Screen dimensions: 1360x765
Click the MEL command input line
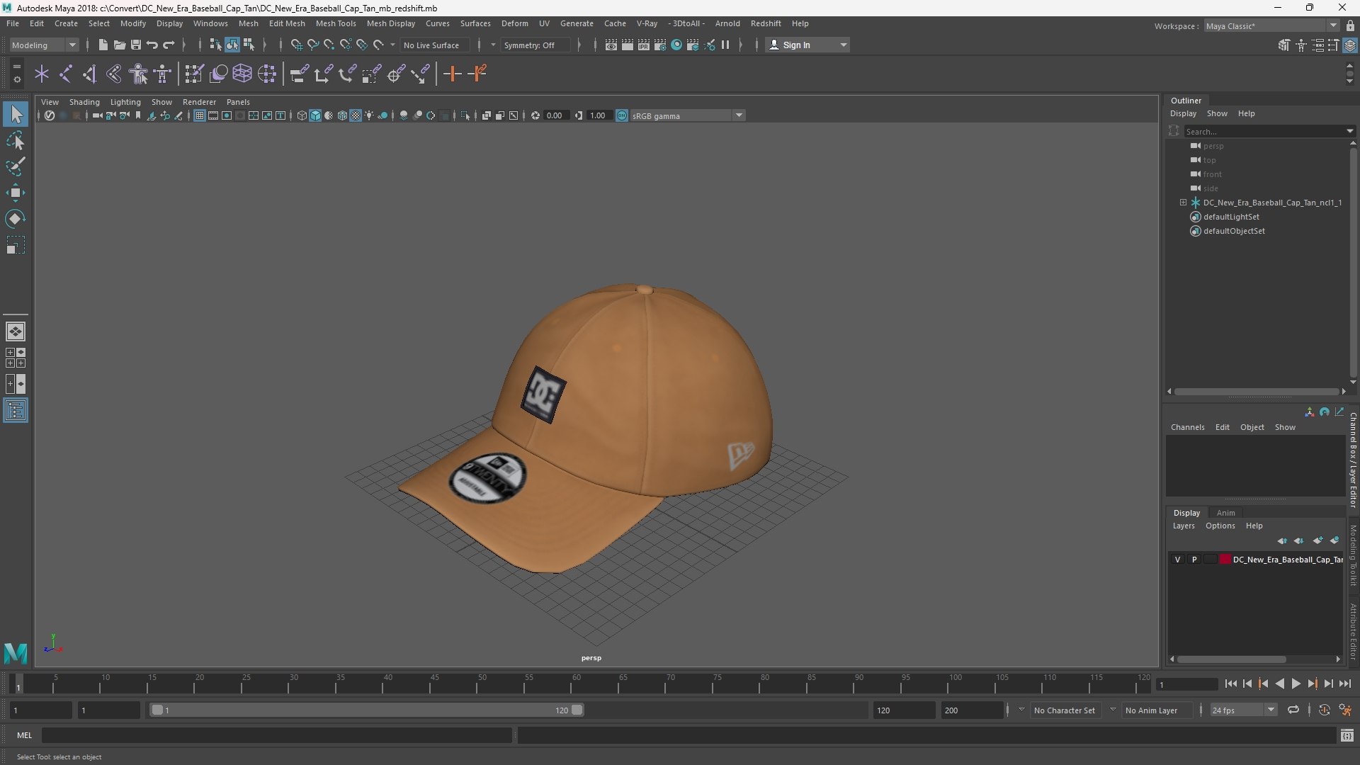tap(276, 735)
